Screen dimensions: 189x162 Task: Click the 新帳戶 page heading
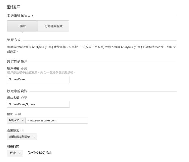[14, 7]
